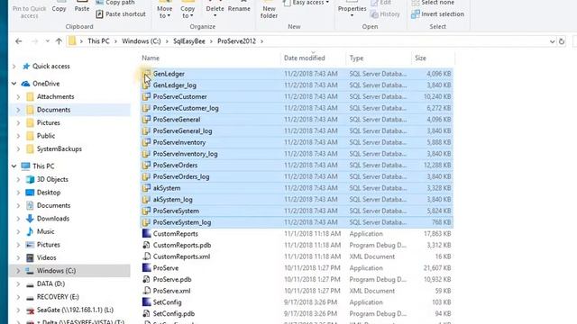577x324 pixels.
Task: Open Public folder in navigation pane
Action: (46, 136)
